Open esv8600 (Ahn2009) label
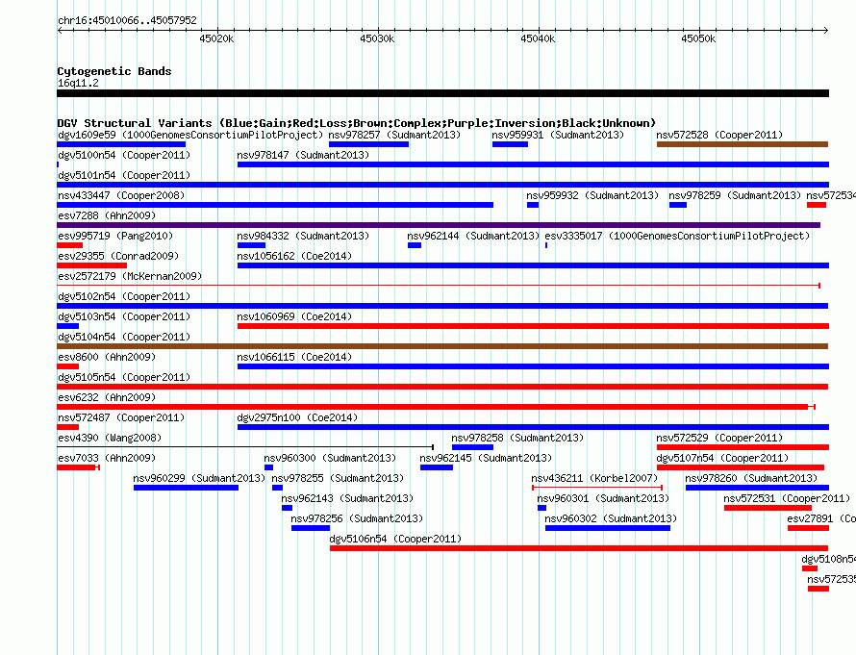The image size is (856, 655). tap(107, 357)
